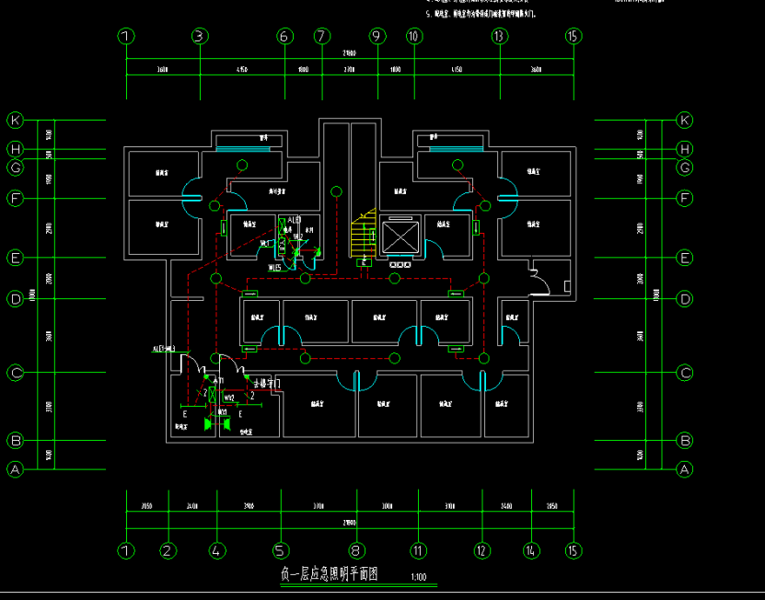Select grid bubble G on right side
This screenshot has height=600, width=765.
(684, 167)
